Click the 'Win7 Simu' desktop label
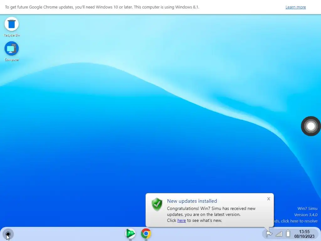 tap(307, 209)
